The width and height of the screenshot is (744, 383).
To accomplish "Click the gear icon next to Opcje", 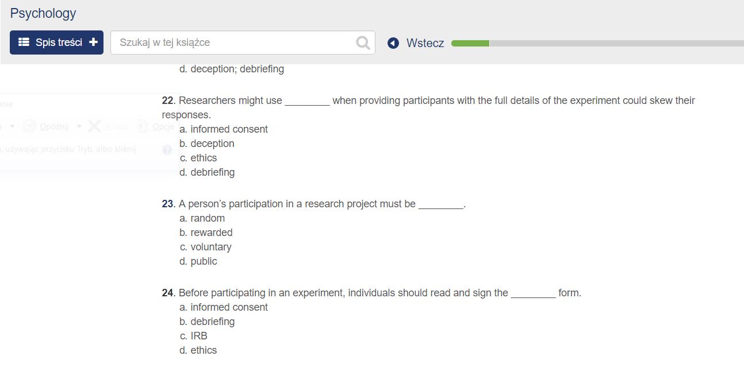I will pyautogui.click(x=143, y=126).
